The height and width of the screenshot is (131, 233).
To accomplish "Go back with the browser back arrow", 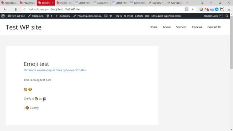I will coord(5,9).
